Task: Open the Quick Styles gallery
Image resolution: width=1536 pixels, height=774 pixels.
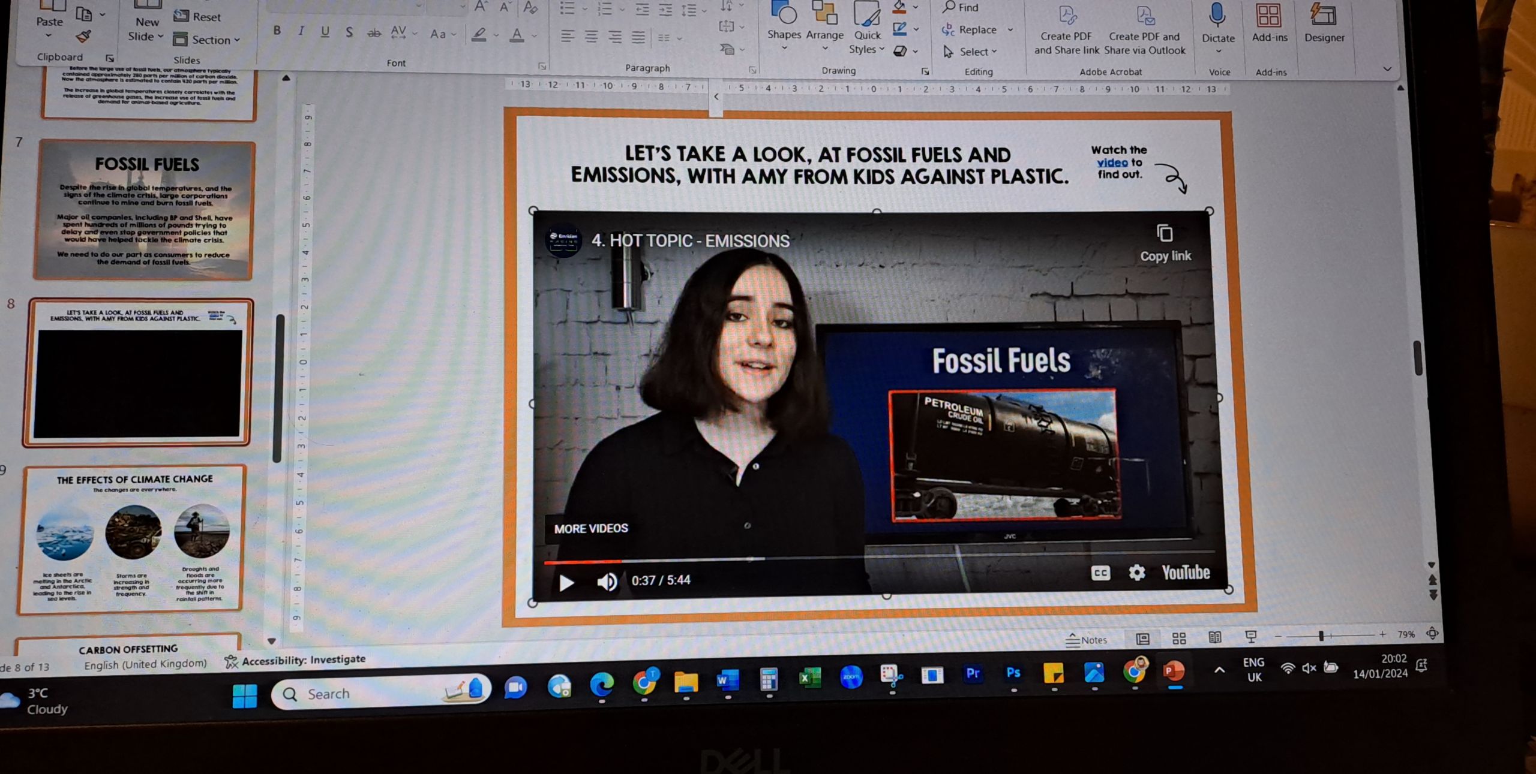Action: [867, 27]
